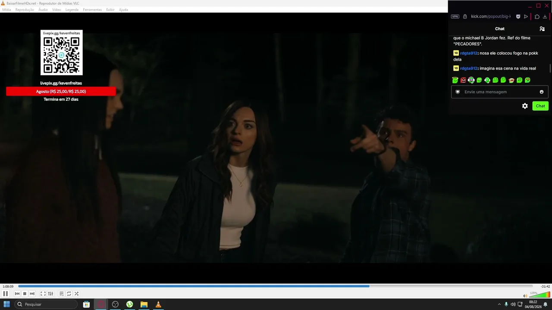The height and width of the screenshot is (310, 552).
Task: Toggle VLC fullscreen mode
Action: tap(43, 294)
